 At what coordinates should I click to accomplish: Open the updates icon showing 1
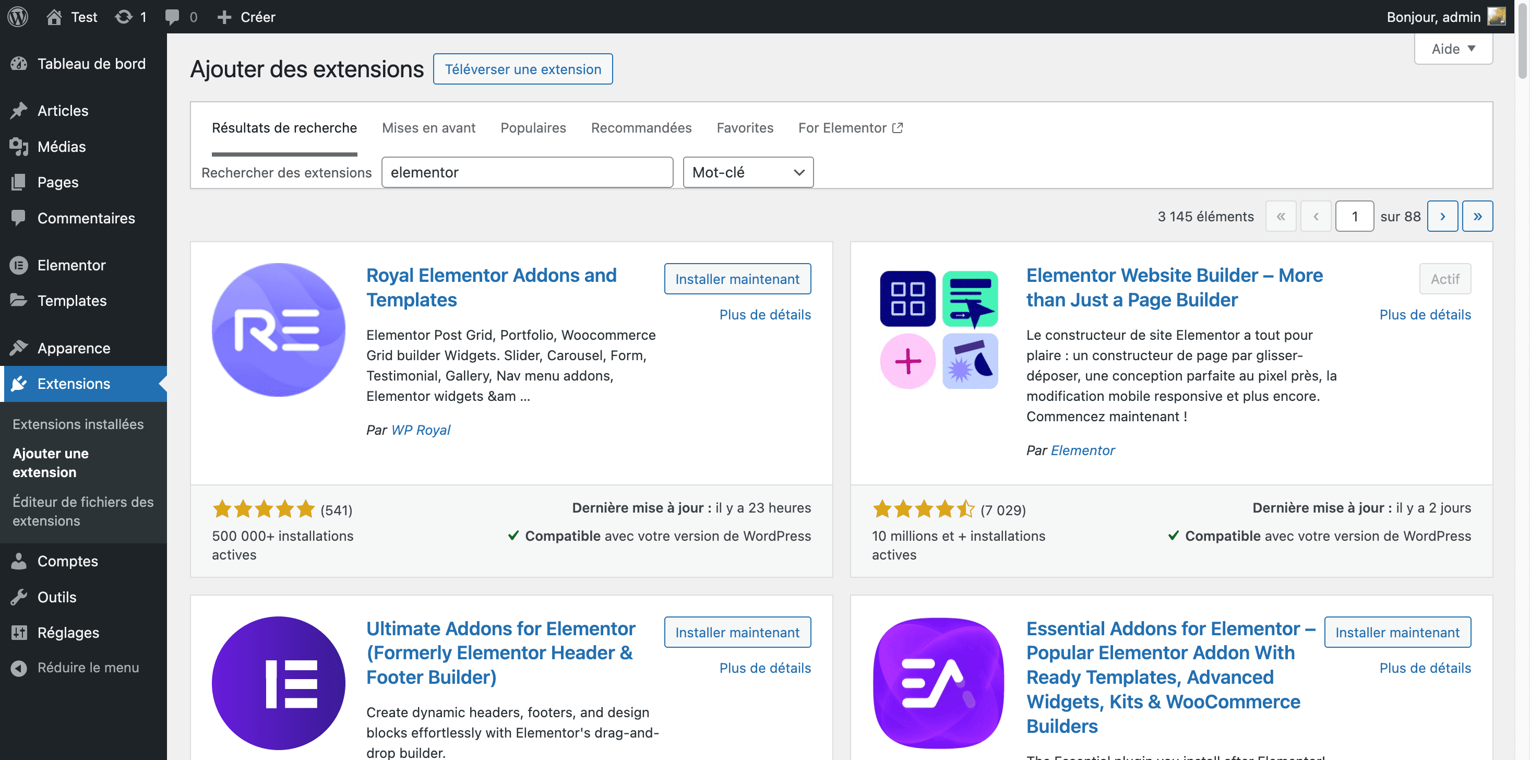pos(124,17)
